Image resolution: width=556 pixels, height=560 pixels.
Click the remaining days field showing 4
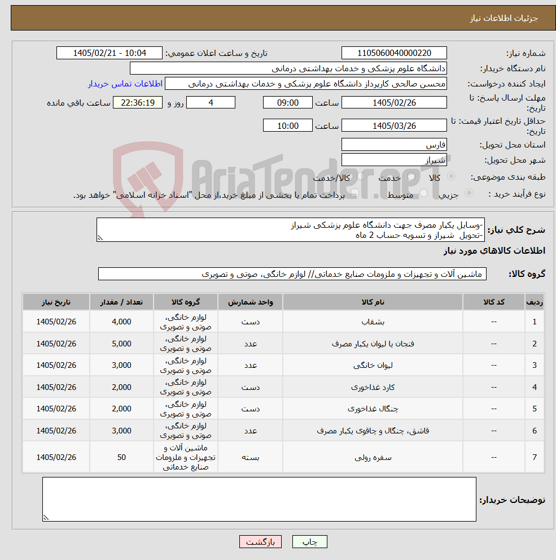(211, 102)
